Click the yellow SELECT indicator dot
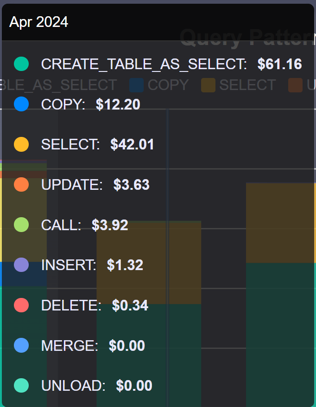The width and height of the screenshot is (316, 407). point(21,144)
